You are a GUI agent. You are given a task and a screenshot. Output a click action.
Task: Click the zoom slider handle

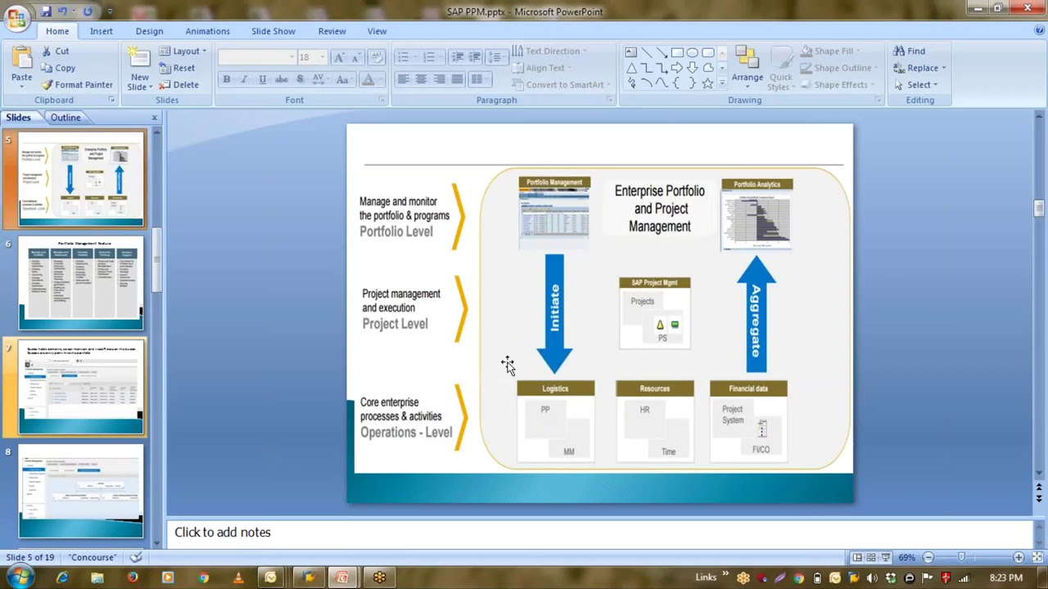coord(961,557)
